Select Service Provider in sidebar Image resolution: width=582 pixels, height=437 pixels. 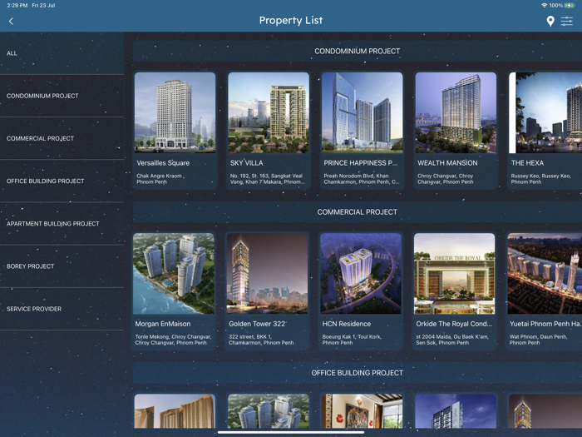62,309
